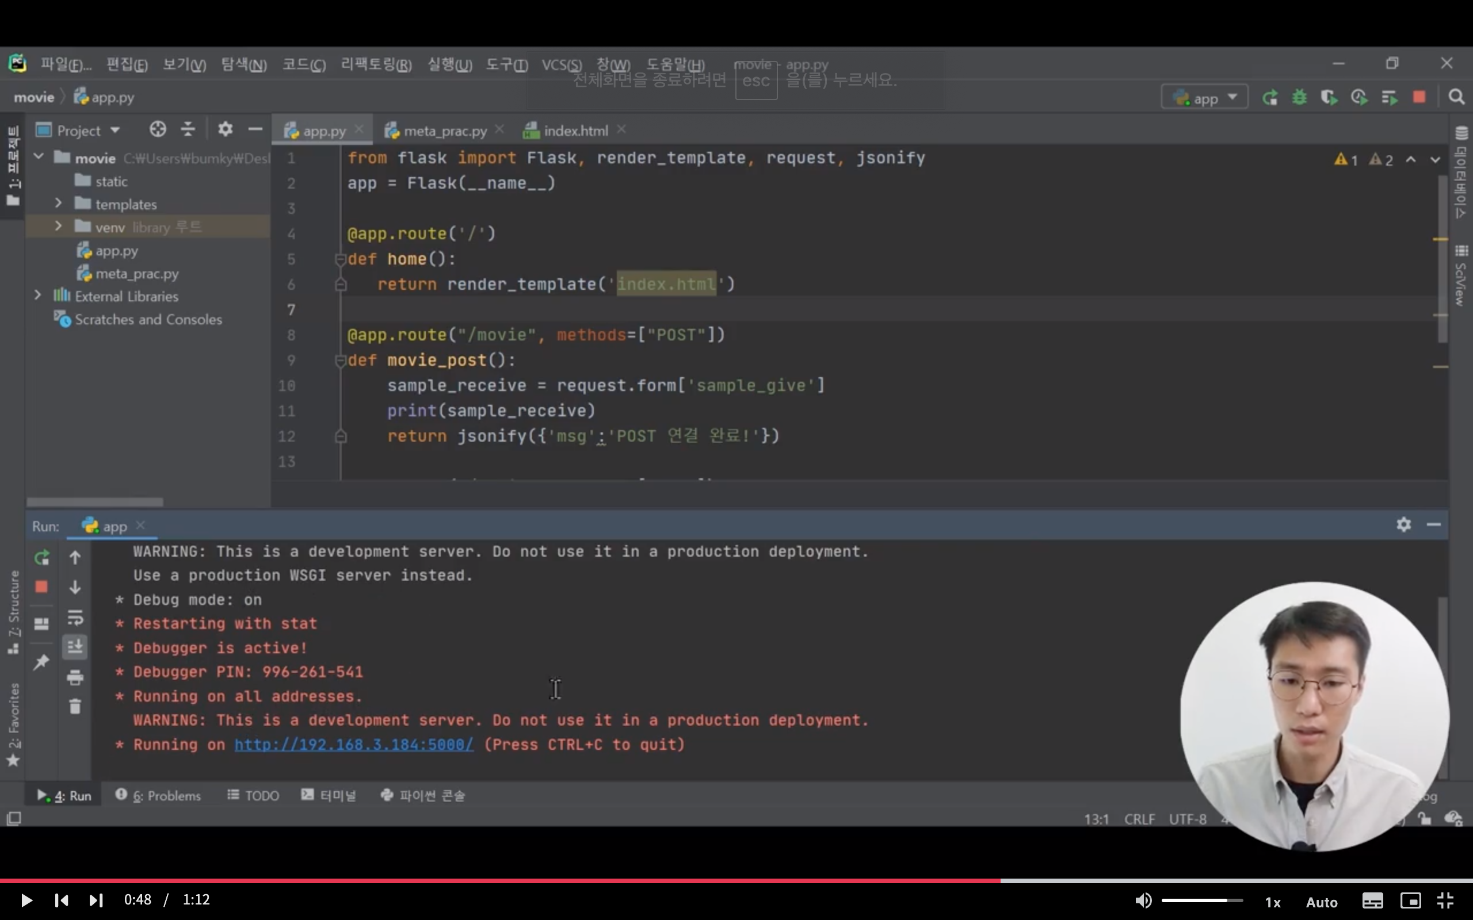Stop the app with red square in top toolbar
1473x920 pixels.
[x=1419, y=97]
